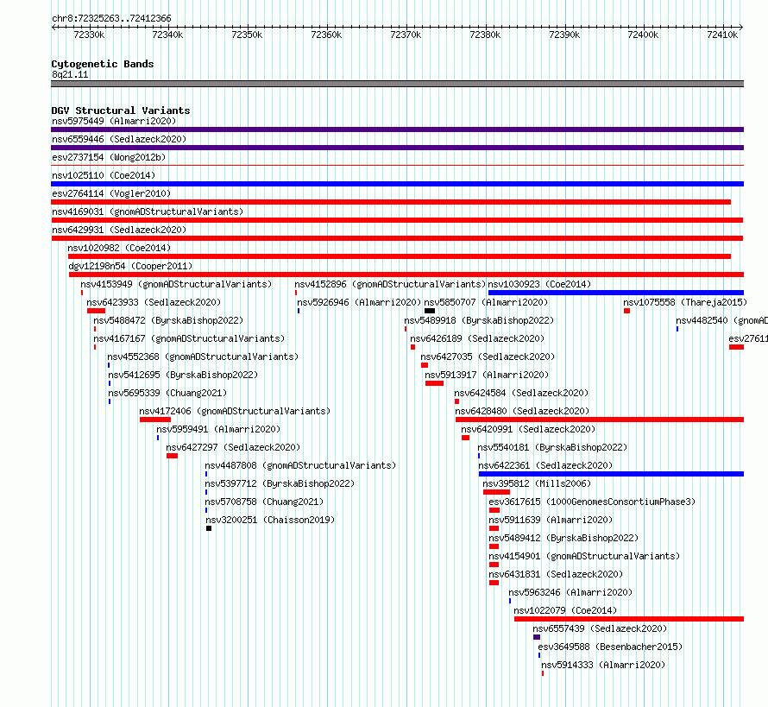This screenshot has width=768, height=707.
Task: Select the red bar under nsv4172406
Action: pos(155,420)
